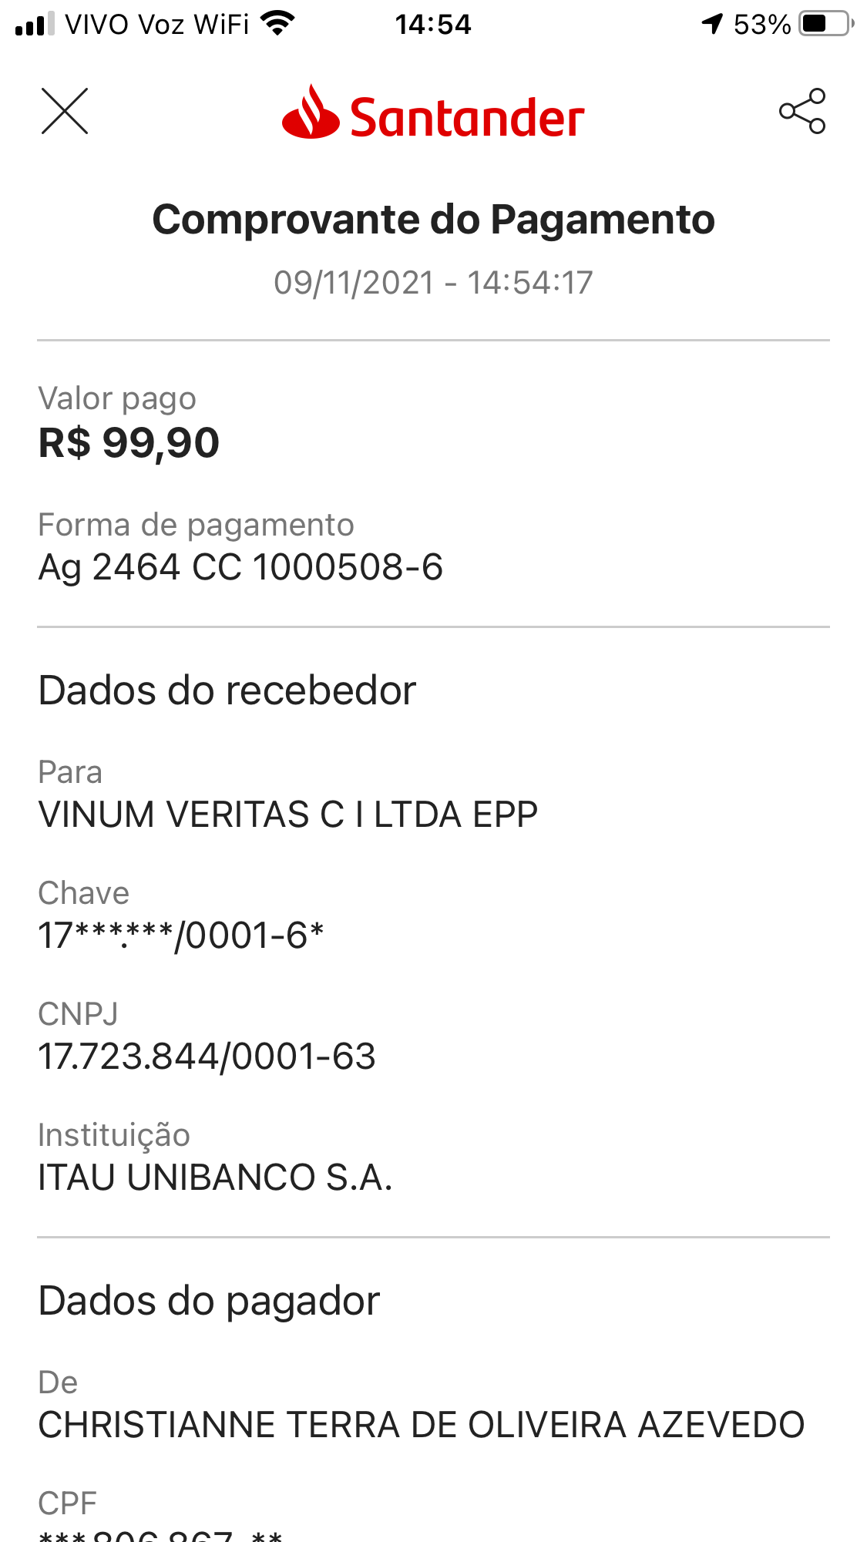Tap the location services arrow icon
Viewport: 867px width, 1542px height.
pyautogui.click(x=713, y=24)
